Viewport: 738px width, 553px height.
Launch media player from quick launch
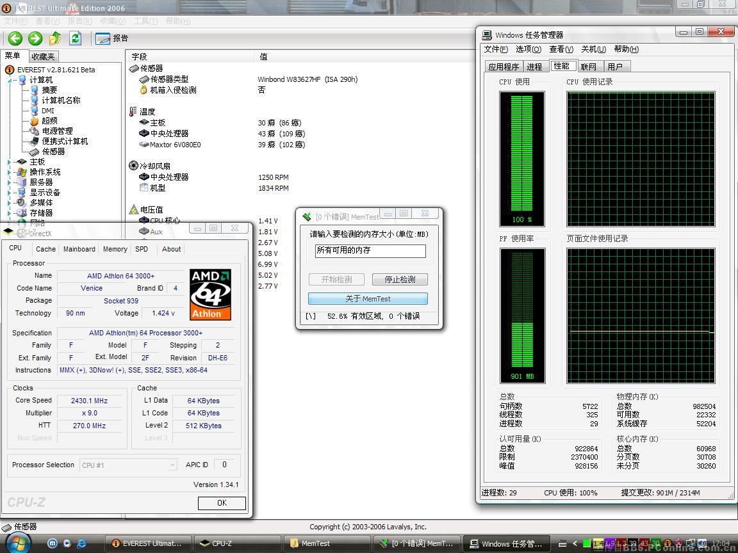coord(67,543)
